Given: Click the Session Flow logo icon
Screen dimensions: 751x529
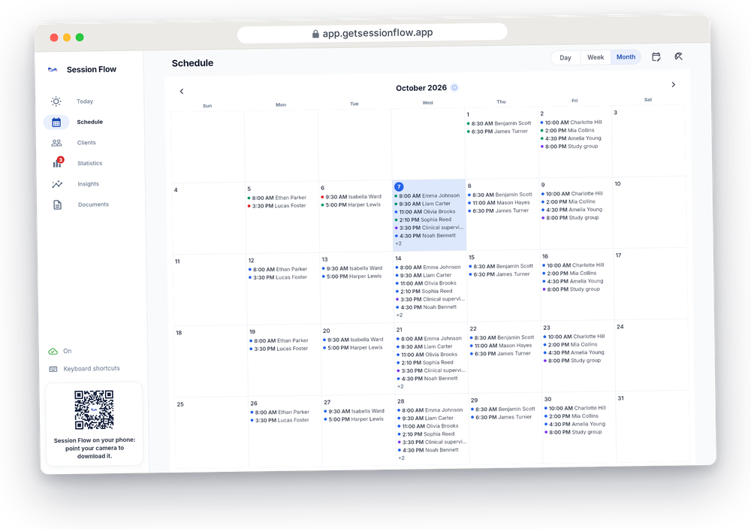Looking at the screenshot, I should pyautogui.click(x=53, y=70).
